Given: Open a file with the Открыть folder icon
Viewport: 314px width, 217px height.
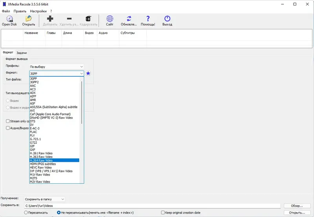Looking at the screenshot, I should click(28, 19).
